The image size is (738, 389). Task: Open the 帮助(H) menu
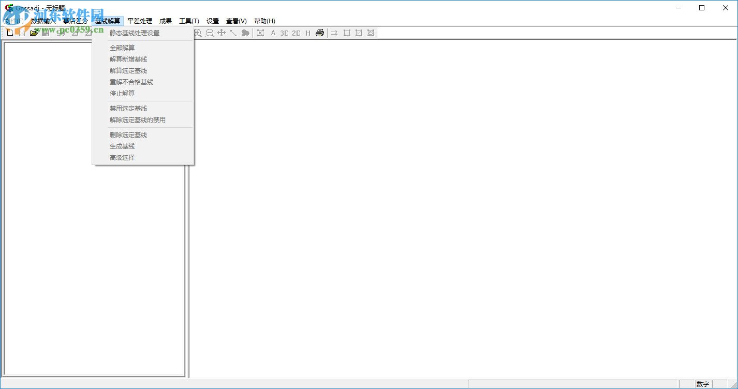pos(264,21)
